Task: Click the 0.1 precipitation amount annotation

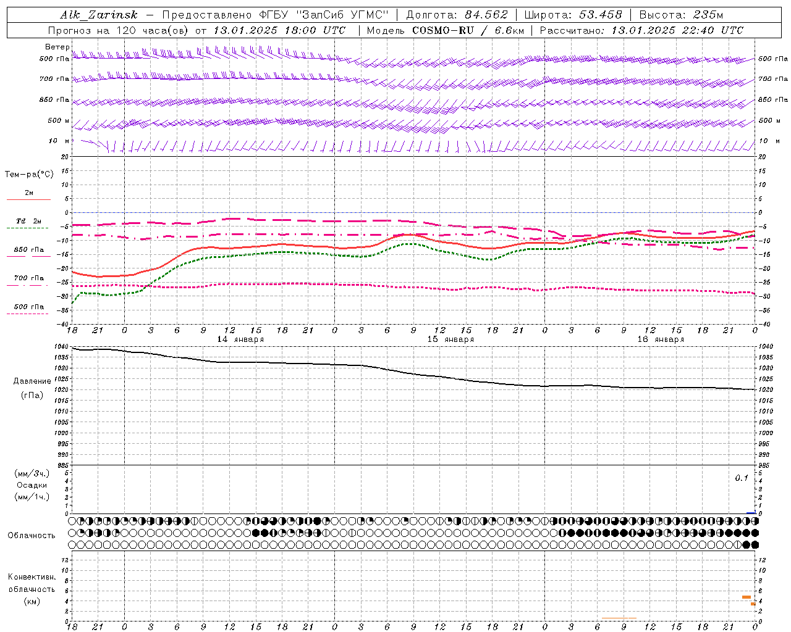Action: (742, 478)
